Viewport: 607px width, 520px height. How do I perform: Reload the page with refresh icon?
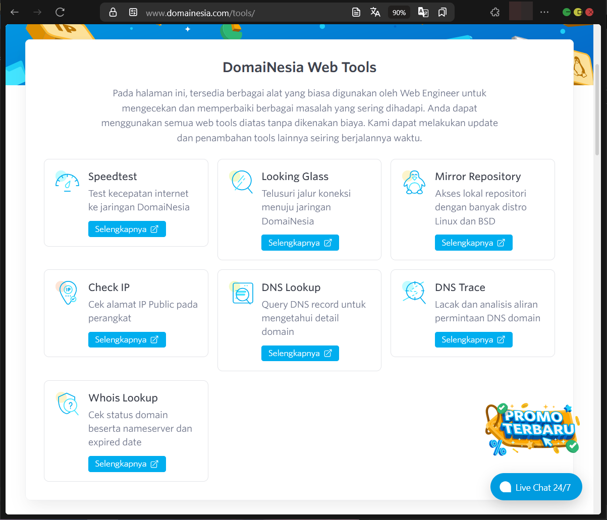(60, 12)
